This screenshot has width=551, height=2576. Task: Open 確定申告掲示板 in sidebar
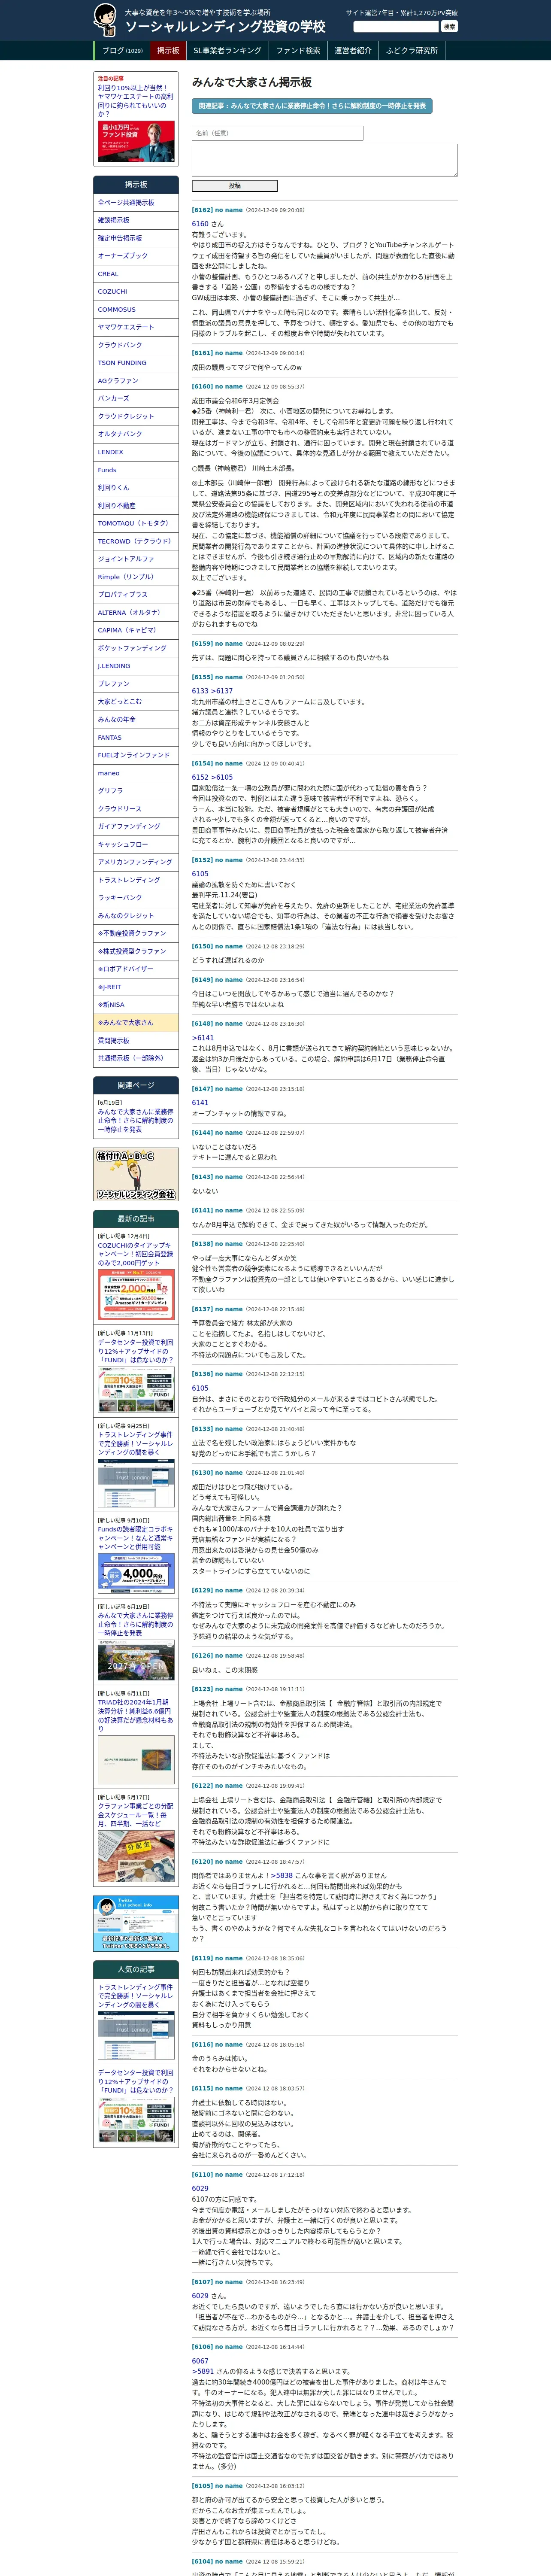click(x=136, y=238)
